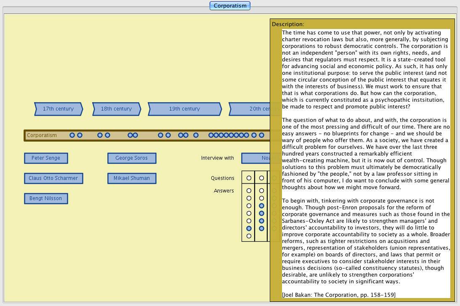Click the Corporatism label on timeline bar

[42, 135]
